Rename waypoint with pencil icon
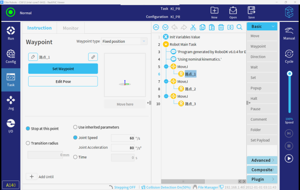The width and height of the screenshot is (300, 190). pyautogui.click(x=33, y=57)
